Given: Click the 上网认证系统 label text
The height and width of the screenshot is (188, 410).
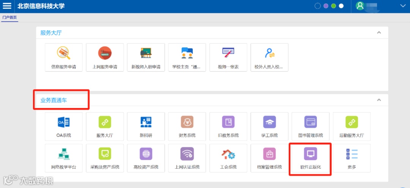Looking at the screenshot, I should (x=187, y=167).
